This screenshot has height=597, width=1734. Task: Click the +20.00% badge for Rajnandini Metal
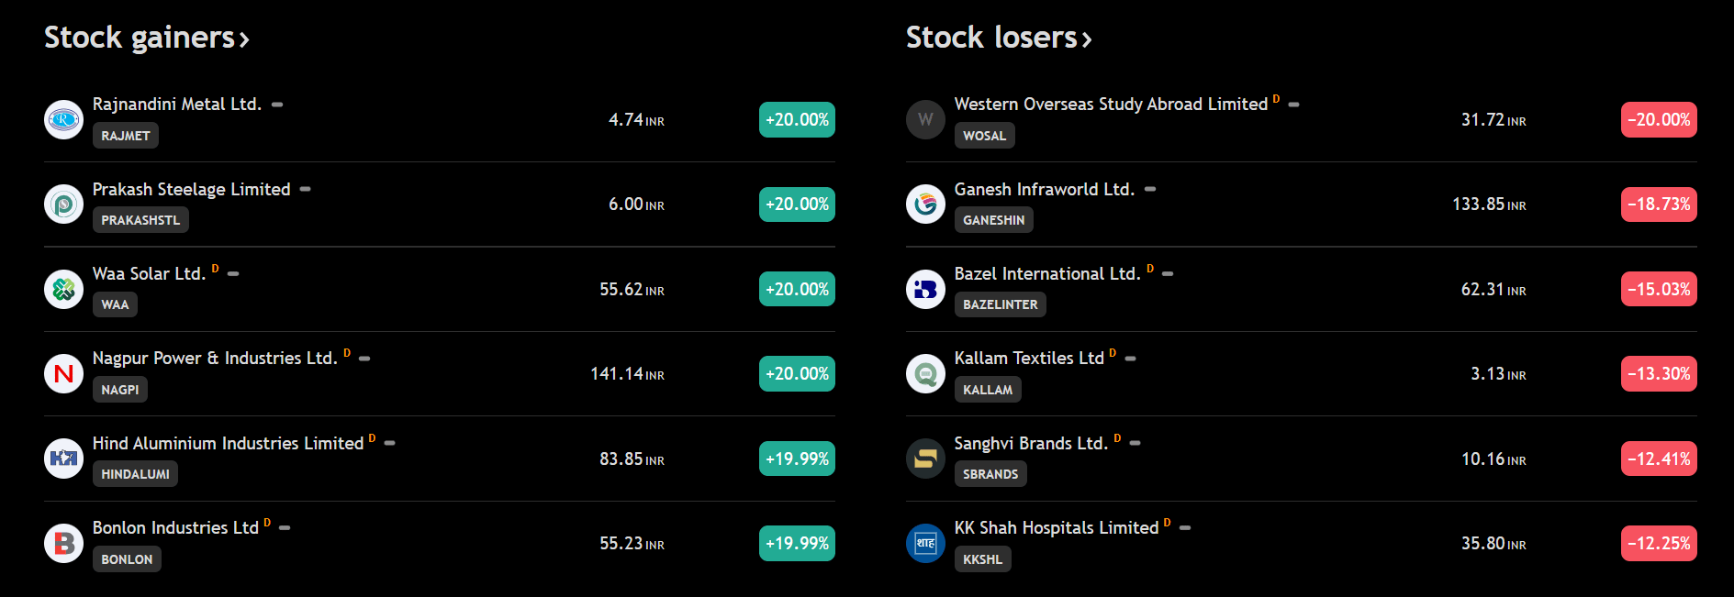point(797,119)
